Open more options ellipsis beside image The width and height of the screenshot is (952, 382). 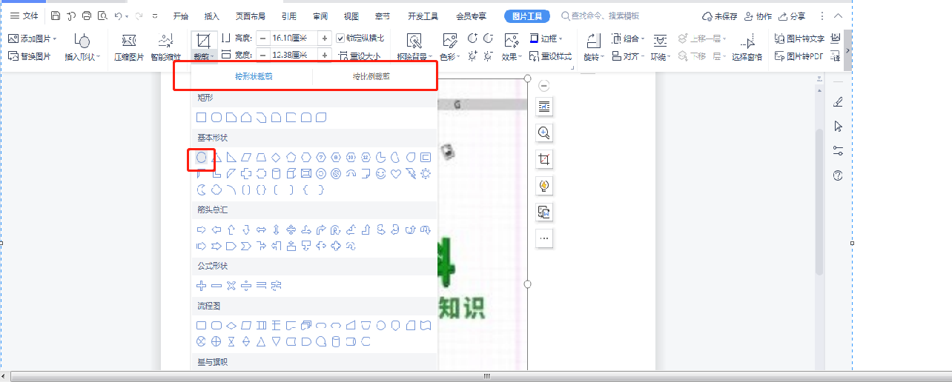pyautogui.click(x=544, y=238)
